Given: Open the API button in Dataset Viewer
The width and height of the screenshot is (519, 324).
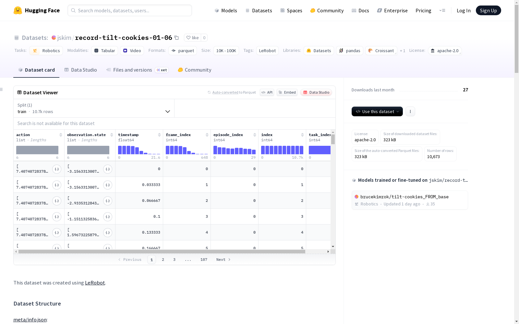Looking at the screenshot, I should click(x=267, y=92).
